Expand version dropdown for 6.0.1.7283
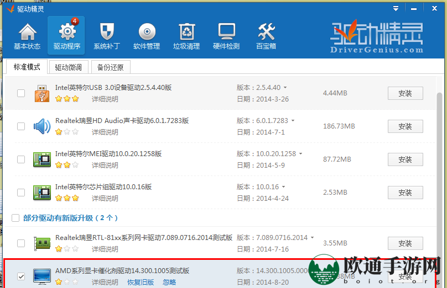The width and height of the screenshot is (447, 288). pyautogui.click(x=293, y=121)
